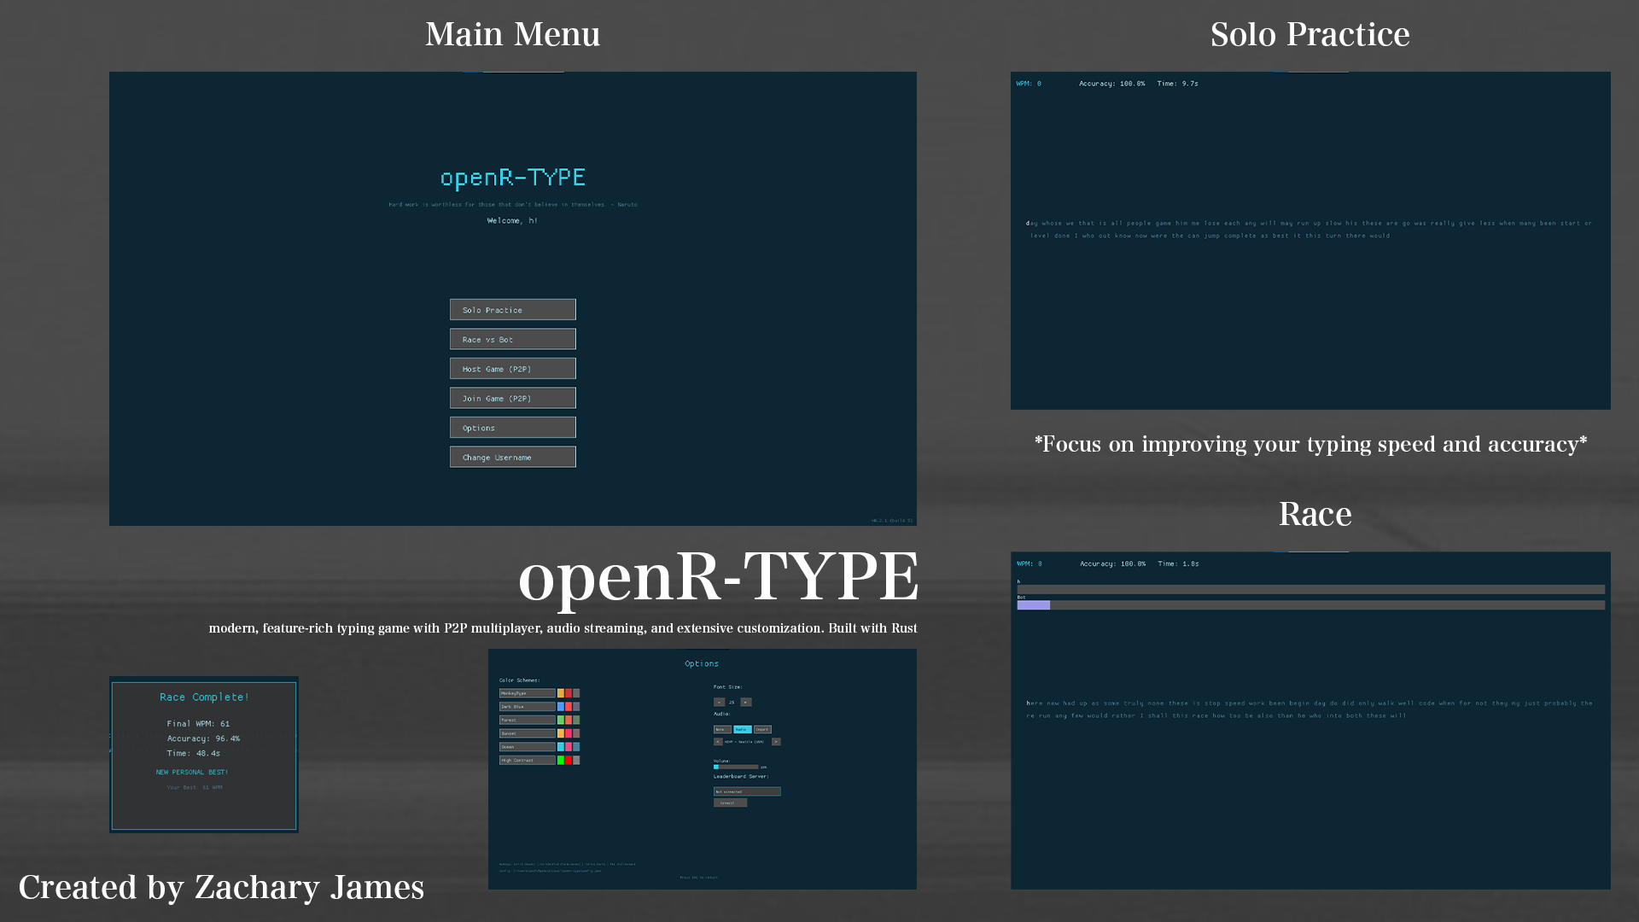Increase font size with the plus stepper
The image size is (1639, 922).
click(x=746, y=702)
